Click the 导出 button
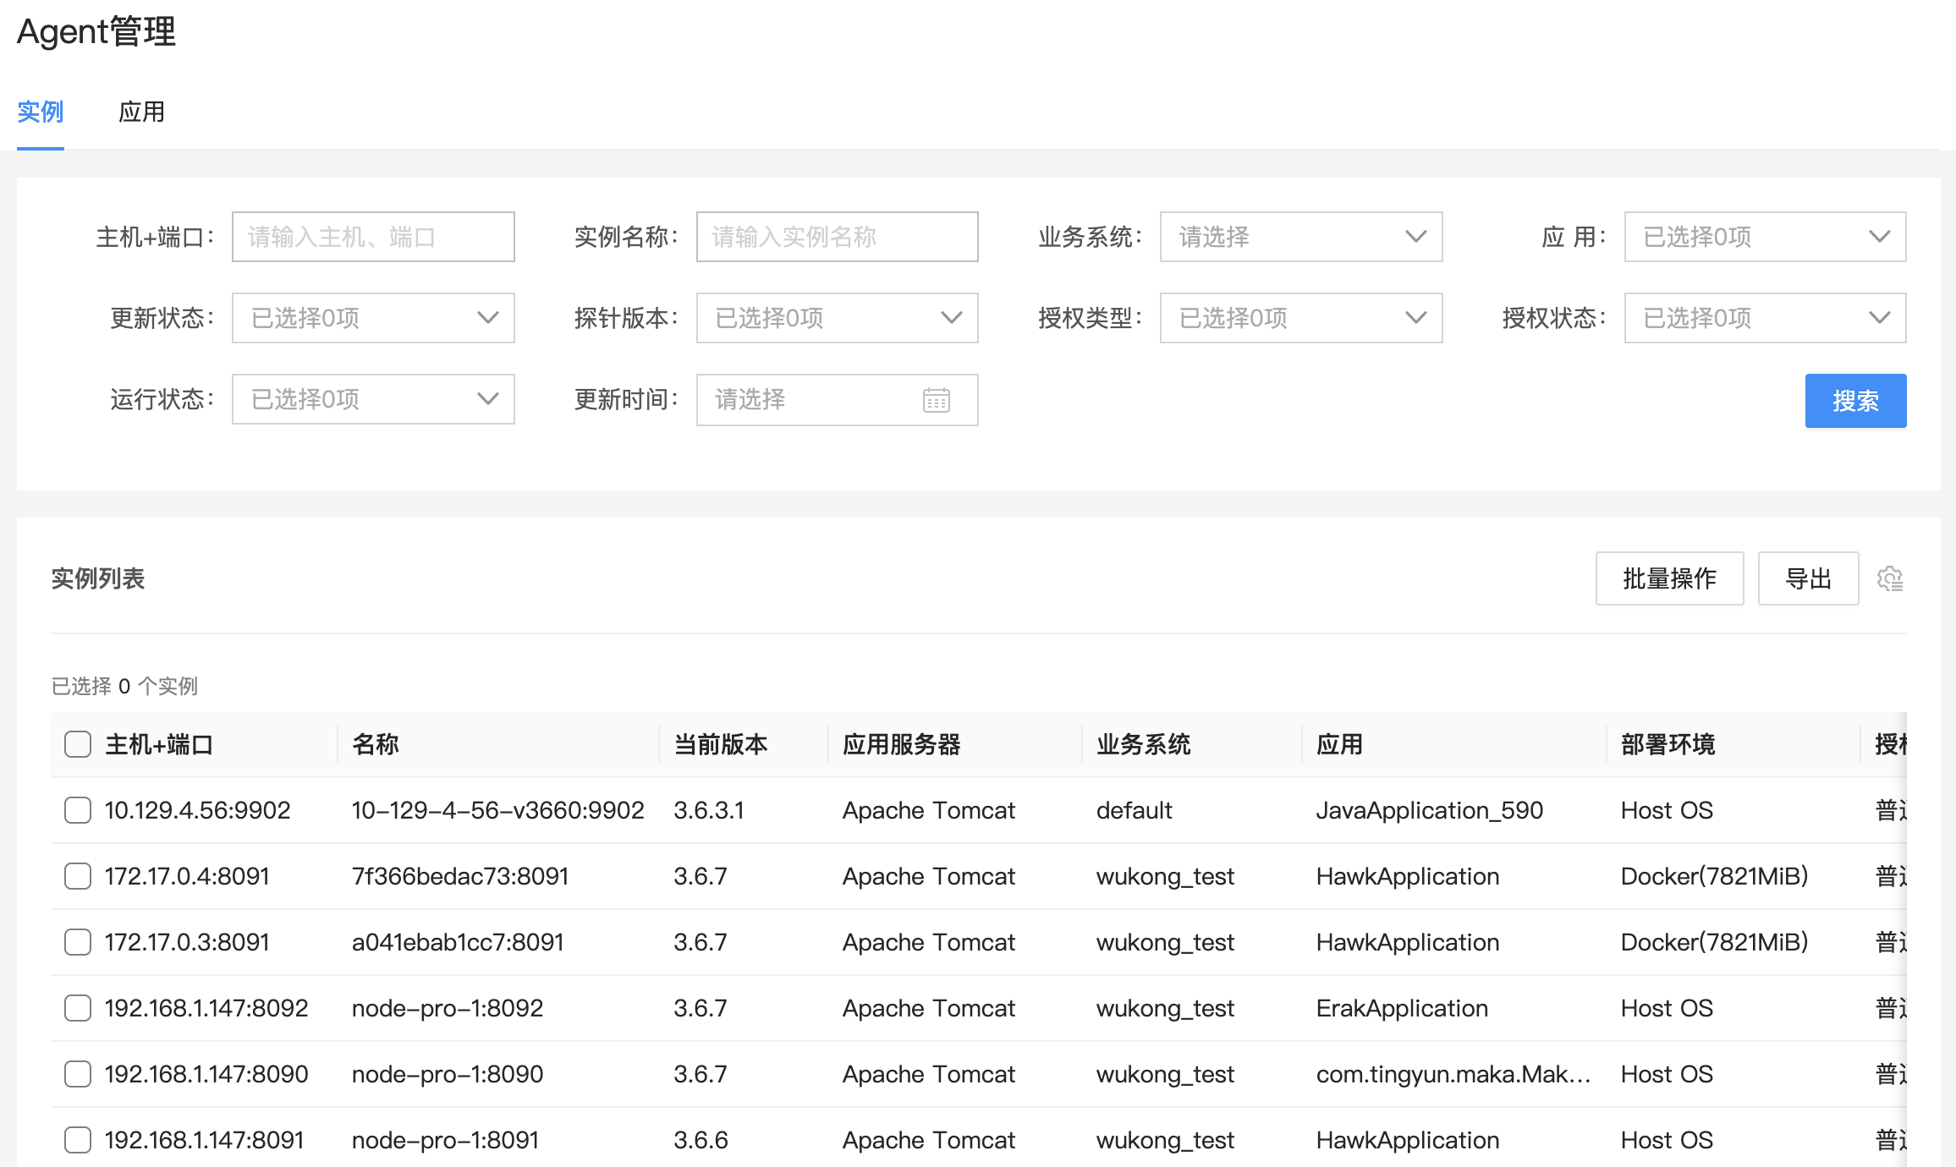This screenshot has height=1167, width=1956. [x=1808, y=578]
